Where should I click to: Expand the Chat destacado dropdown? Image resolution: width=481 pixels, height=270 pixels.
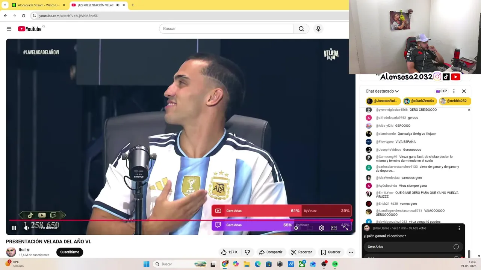tap(382, 91)
